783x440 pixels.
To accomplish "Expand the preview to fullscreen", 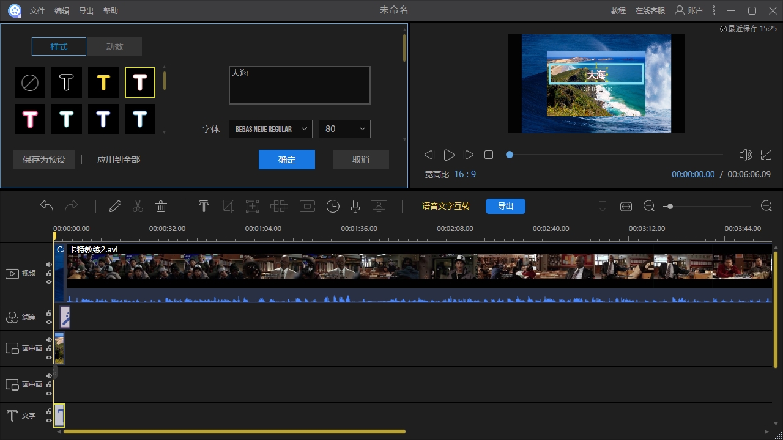I will (x=766, y=155).
